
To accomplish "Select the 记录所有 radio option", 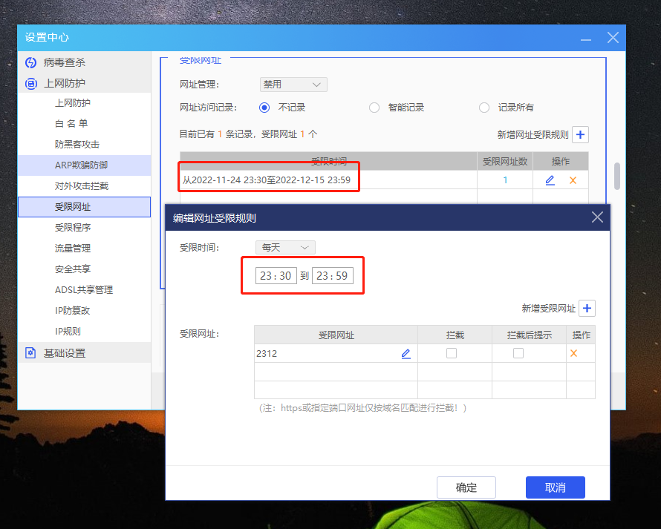I will [x=484, y=108].
